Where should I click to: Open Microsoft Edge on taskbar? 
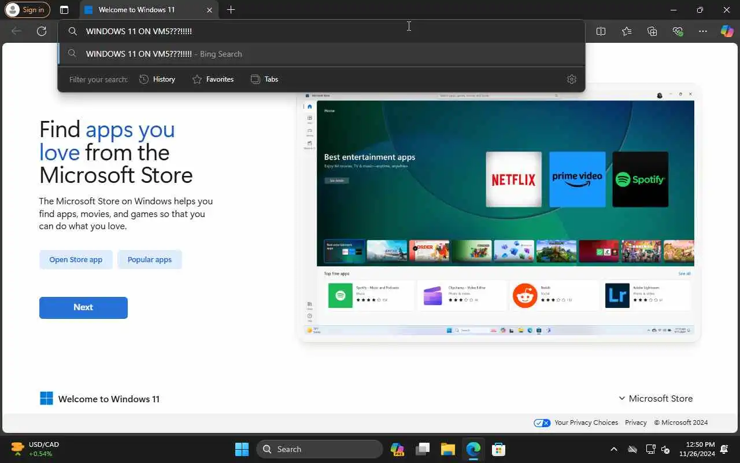point(473,449)
